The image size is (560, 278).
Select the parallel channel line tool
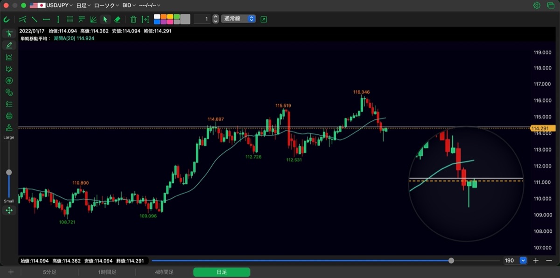(23, 19)
